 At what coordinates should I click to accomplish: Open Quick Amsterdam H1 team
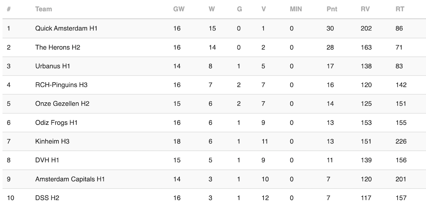pos(66,28)
